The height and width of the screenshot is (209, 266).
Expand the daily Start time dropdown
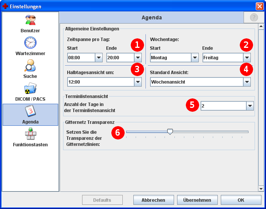tap(99, 57)
